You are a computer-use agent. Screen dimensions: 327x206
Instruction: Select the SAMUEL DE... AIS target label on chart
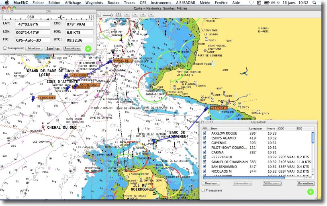point(123,61)
